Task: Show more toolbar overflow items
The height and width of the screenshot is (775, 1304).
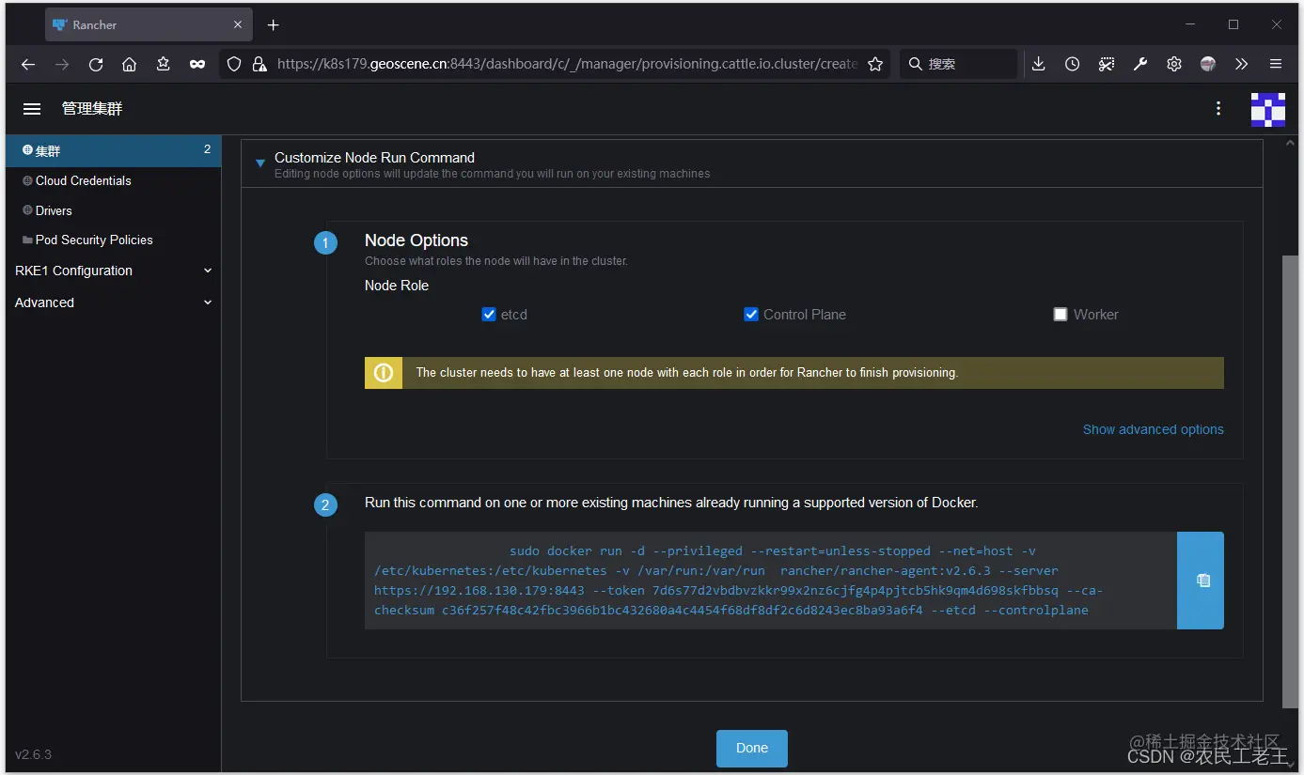Action: [1242, 64]
